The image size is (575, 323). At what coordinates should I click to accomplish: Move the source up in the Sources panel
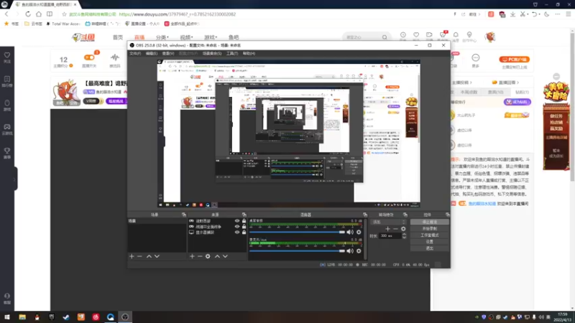[x=217, y=256]
